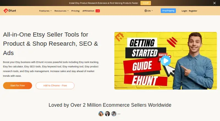Screen dimensions: 220x121
Task: Click the 30% badge next to Affiliation
Action: 98,11
